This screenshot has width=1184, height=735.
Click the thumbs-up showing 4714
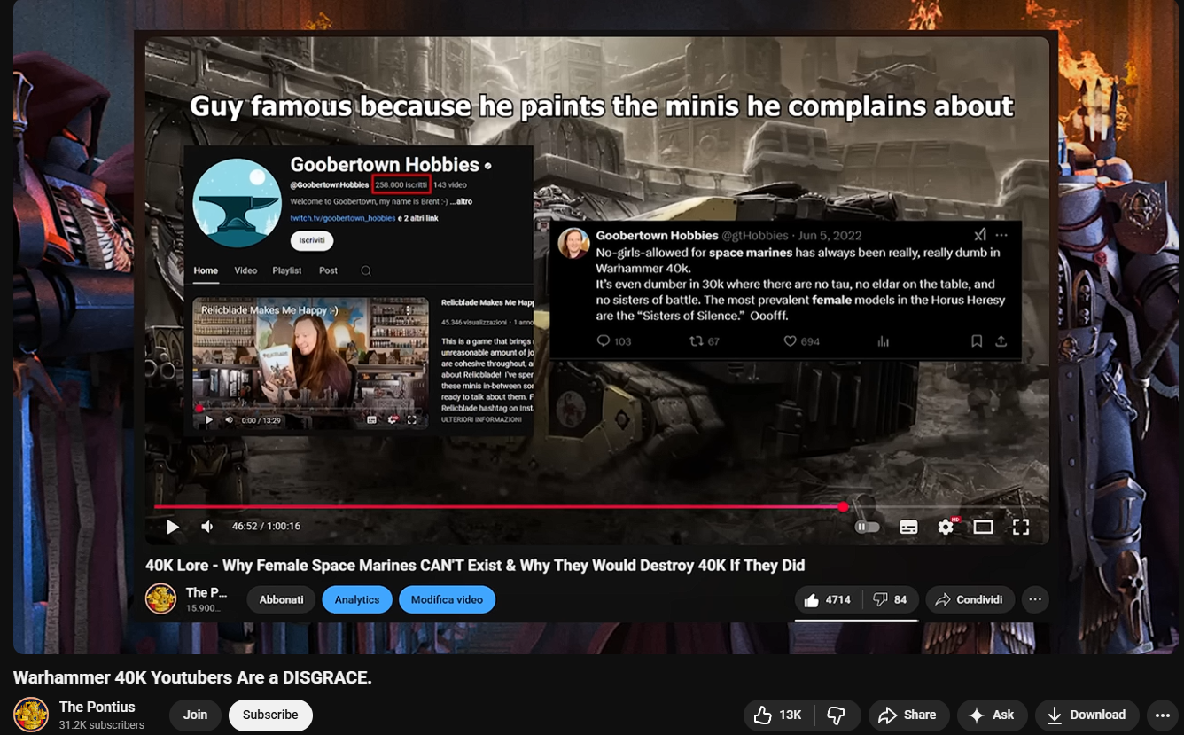828,600
